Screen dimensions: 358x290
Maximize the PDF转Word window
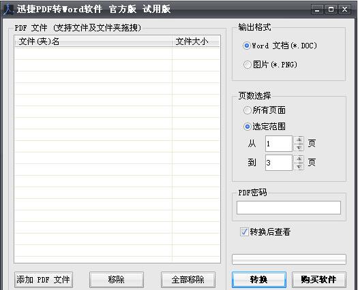coord(331,10)
